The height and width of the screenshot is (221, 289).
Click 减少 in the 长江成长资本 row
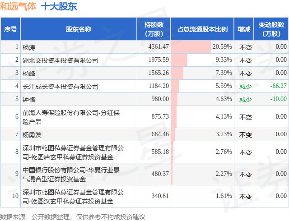coord(246,87)
